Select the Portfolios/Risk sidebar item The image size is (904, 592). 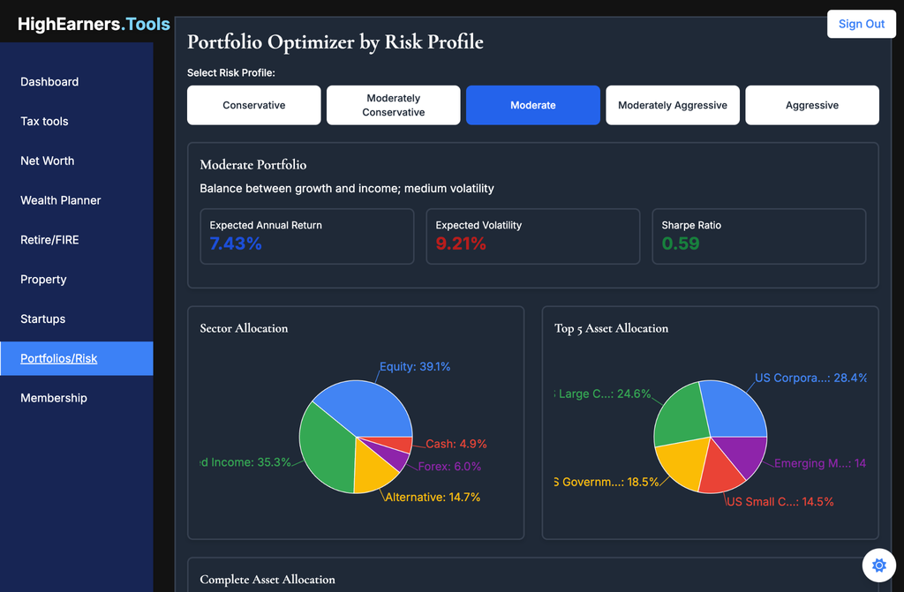click(x=58, y=358)
